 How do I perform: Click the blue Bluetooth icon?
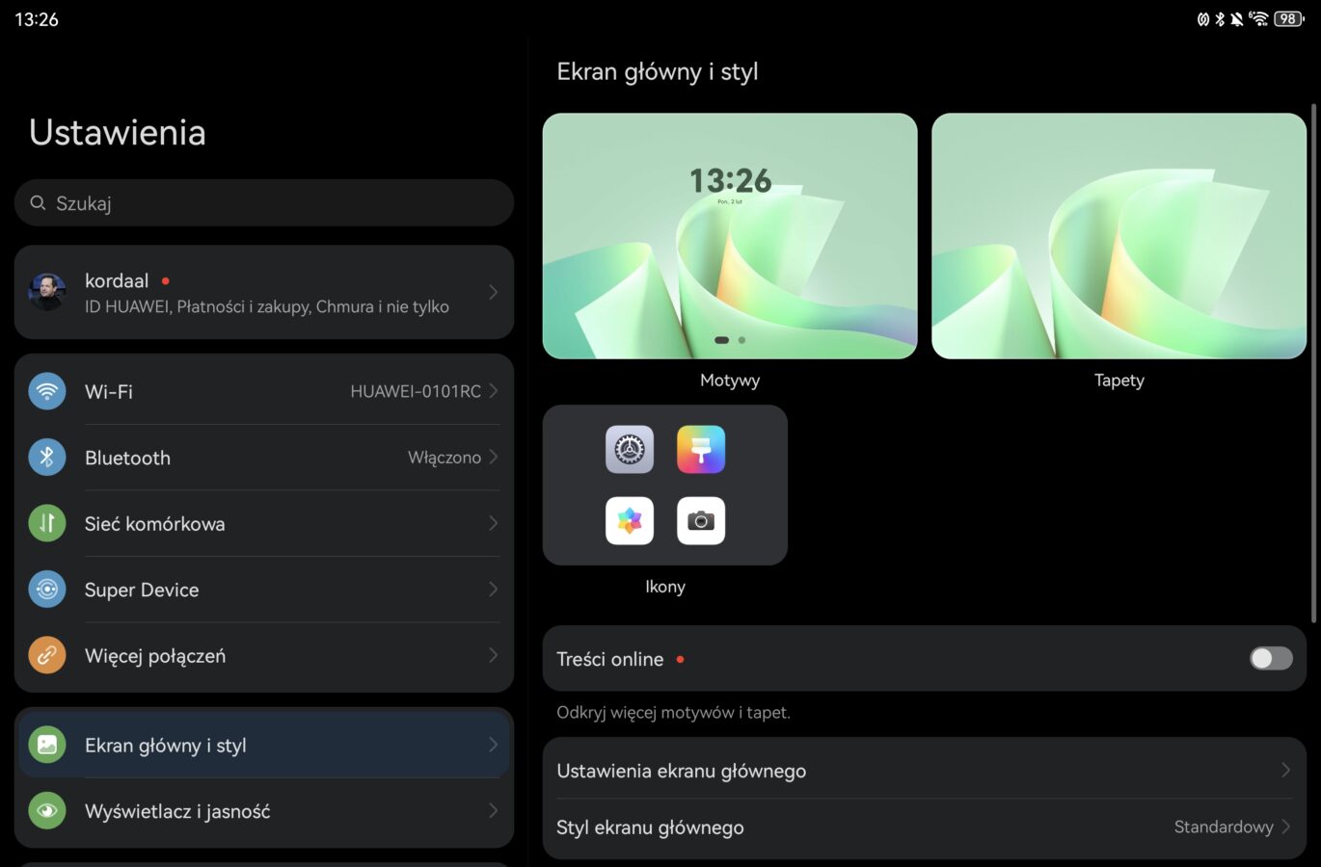coord(46,458)
